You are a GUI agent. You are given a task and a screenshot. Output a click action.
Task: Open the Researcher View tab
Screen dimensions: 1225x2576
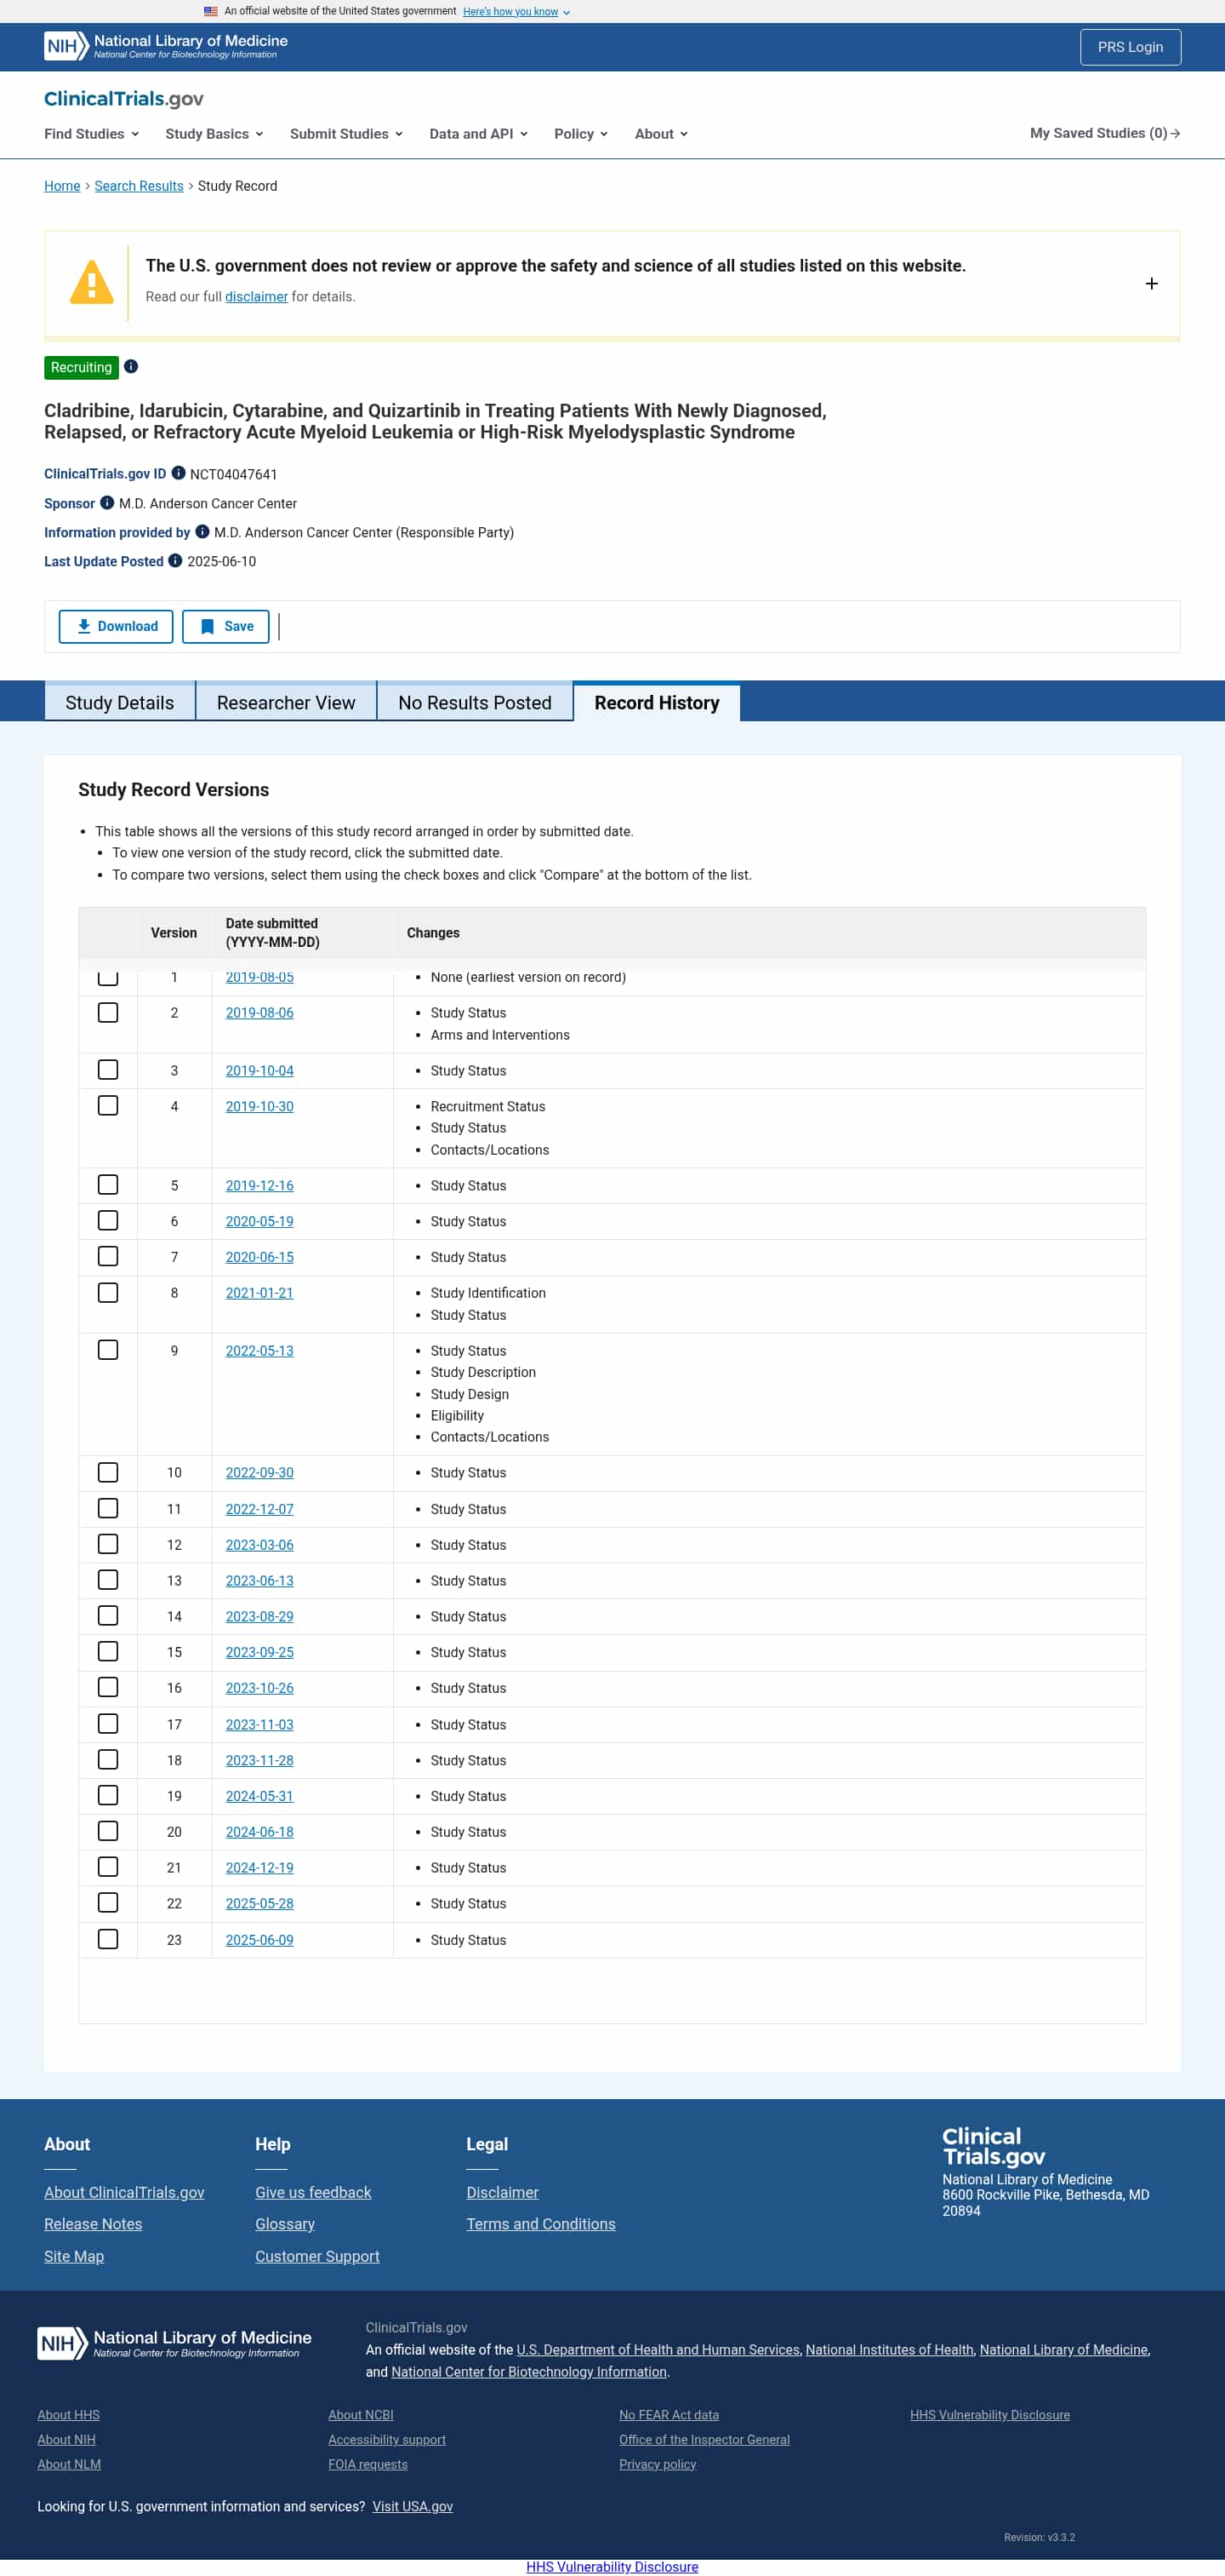pos(286,702)
